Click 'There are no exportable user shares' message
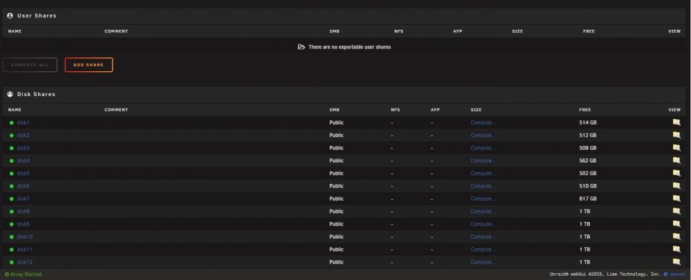The image size is (691, 280). point(350,47)
